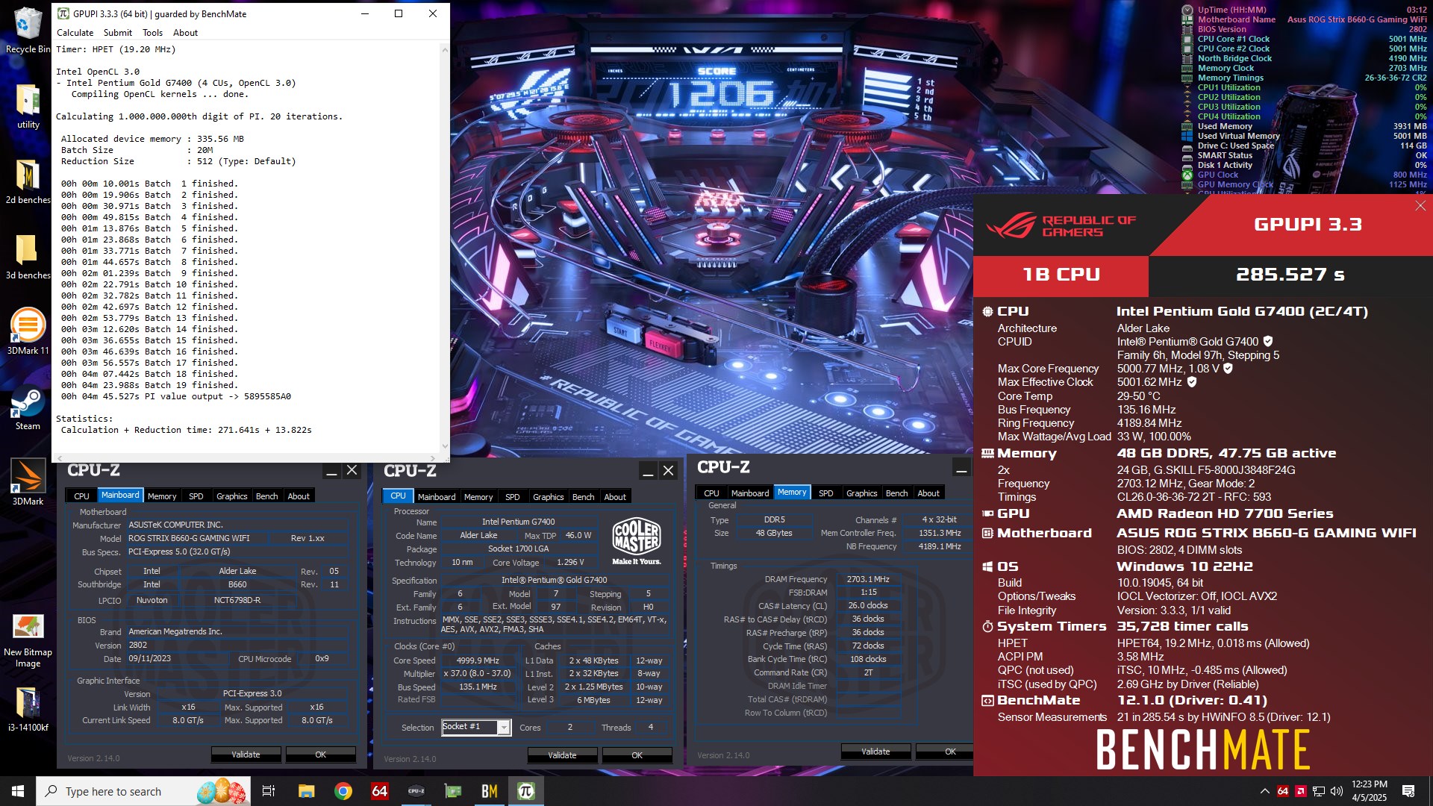Open Bench tab in processor CPU-Z window
The height and width of the screenshot is (806, 1433).
(584, 497)
